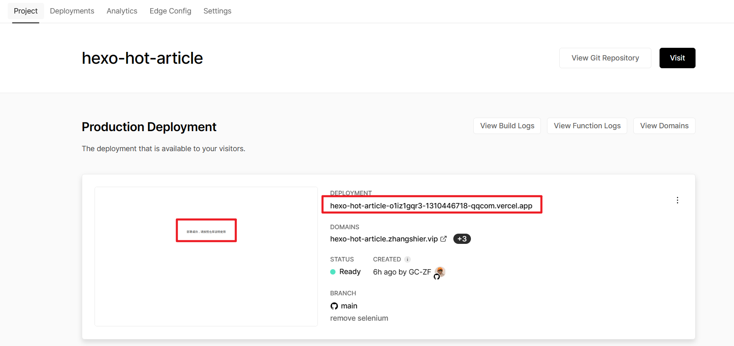Click the black Visit button
The height and width of the screenshot is (346, 734).
point(677,58)
